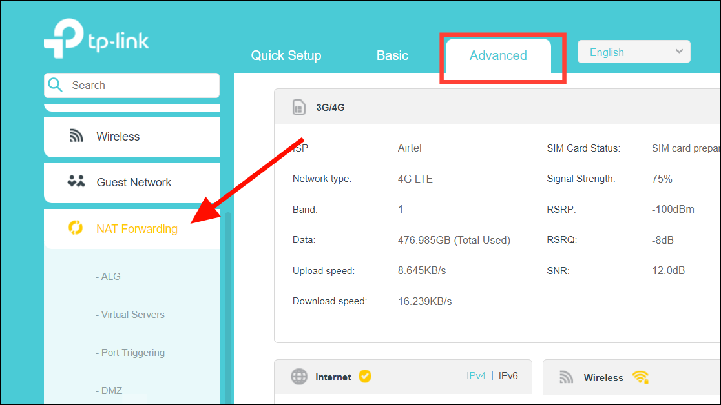
Task: Click the 16.239KB/s download speed value
Action: (424, 301)
